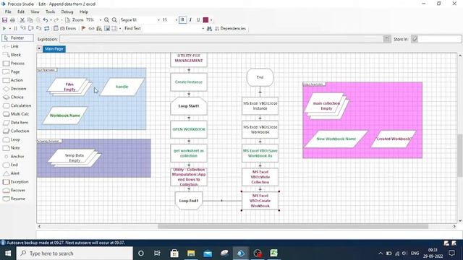The image size is (463, 260).
Task: Select the Pointer tool
Action: coord(17,38)
